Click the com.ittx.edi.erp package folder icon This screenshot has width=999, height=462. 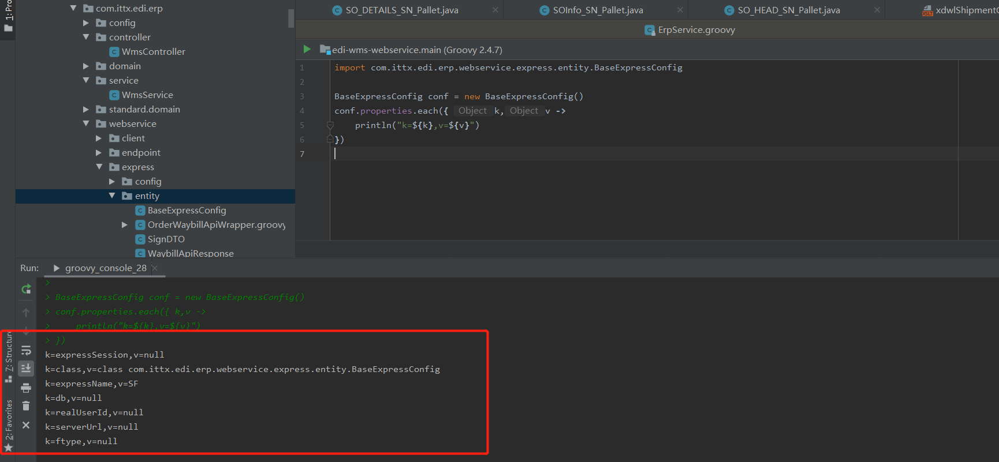click(88, 9)
